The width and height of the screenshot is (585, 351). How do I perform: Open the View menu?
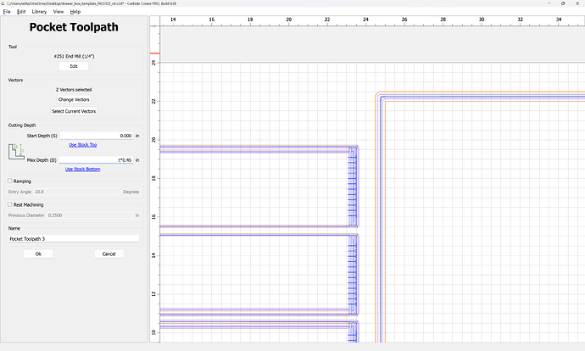click(x=58, y=12)
